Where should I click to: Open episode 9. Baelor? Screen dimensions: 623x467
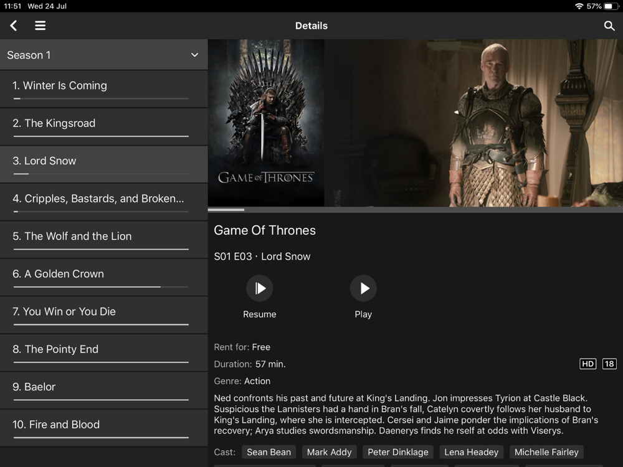tap(103, 391)
